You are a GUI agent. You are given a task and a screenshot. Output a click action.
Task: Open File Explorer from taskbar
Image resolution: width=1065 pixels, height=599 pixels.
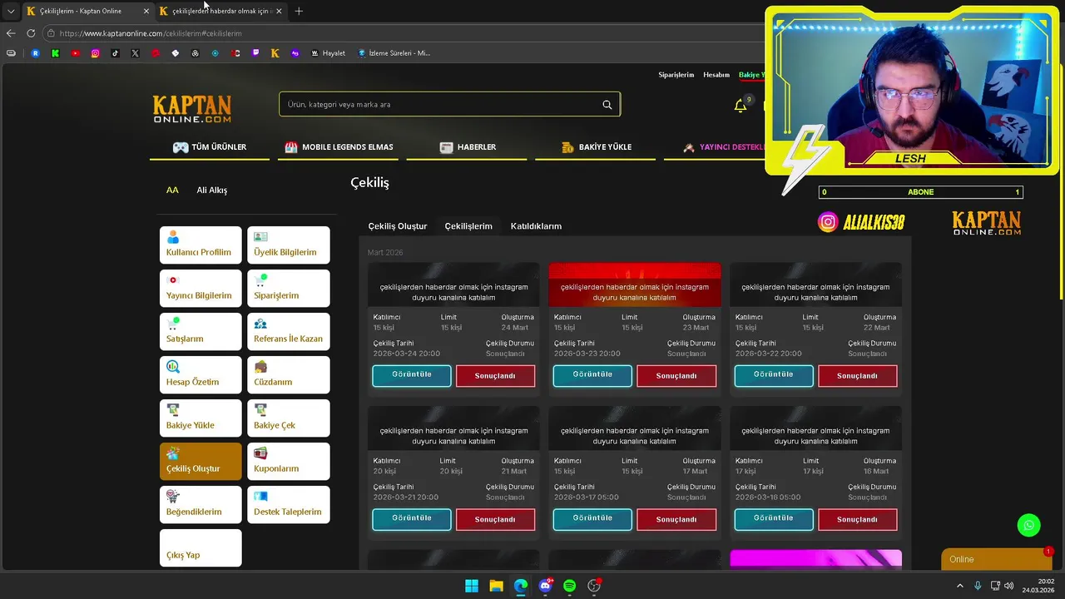pyautogui.click(x=496, y=586)
